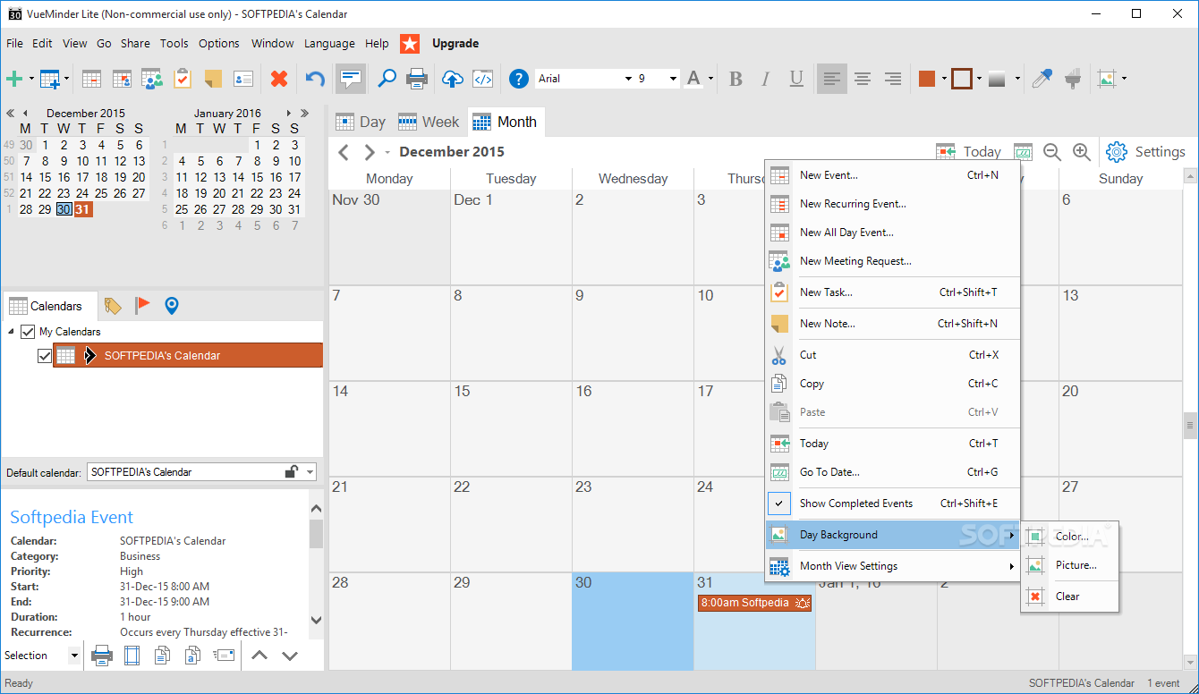1199x694 pixels.
Task: Open the Tools menu
Action: click(x=174, y=43)
